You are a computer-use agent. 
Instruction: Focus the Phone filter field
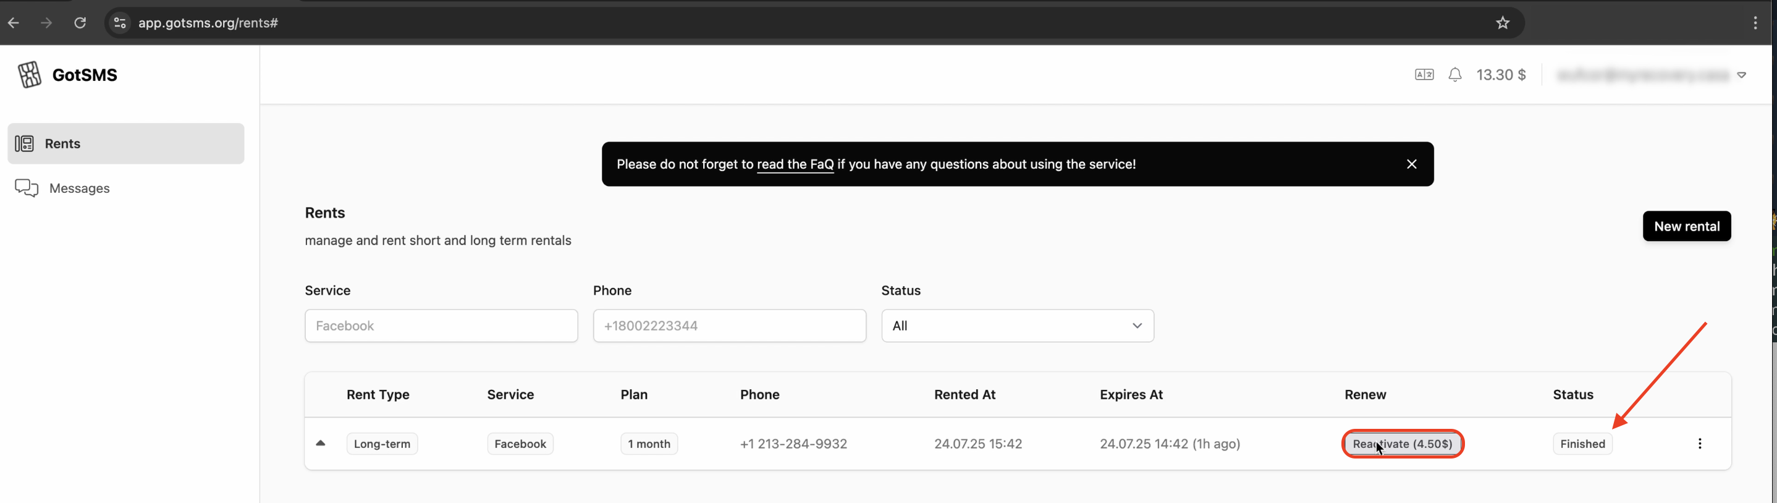coord(729,326)
